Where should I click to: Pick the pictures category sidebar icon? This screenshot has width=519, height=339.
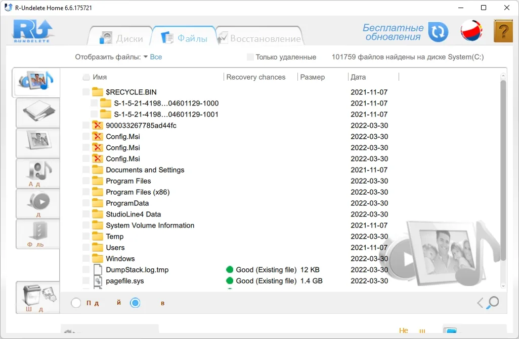tap(38, 143)
